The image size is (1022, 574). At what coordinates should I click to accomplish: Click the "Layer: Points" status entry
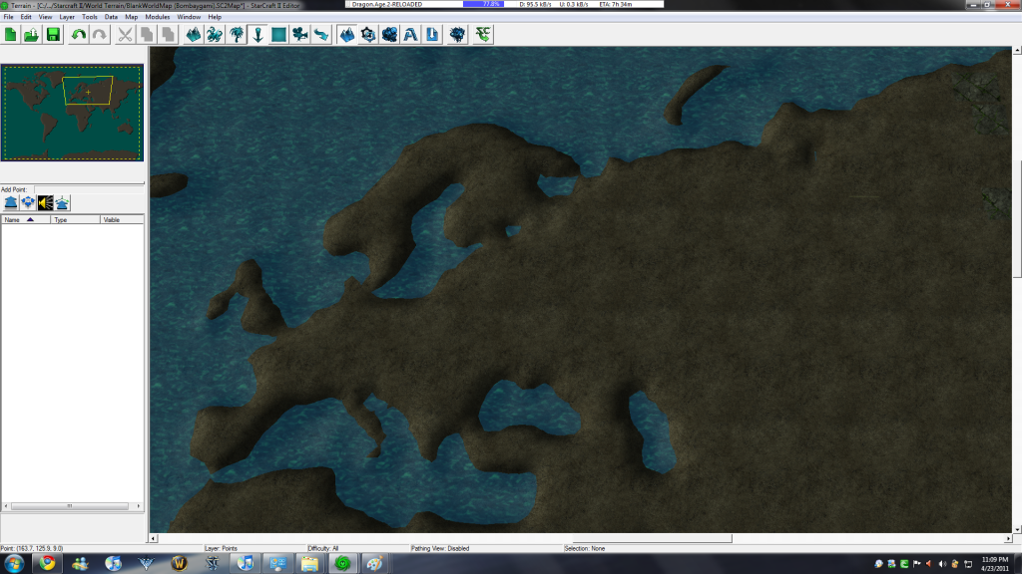pos(221,549)
